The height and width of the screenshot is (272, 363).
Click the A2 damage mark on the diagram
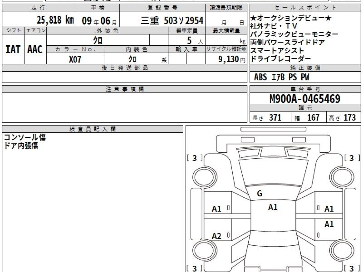point(217,236)
